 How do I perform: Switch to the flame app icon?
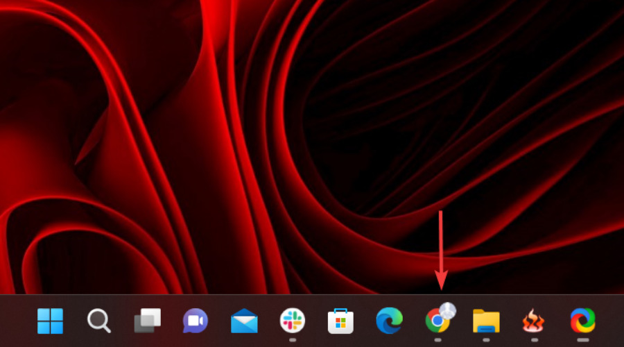click(534, 321)
